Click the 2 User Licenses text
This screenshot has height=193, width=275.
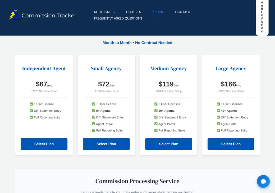coord(169,104)
